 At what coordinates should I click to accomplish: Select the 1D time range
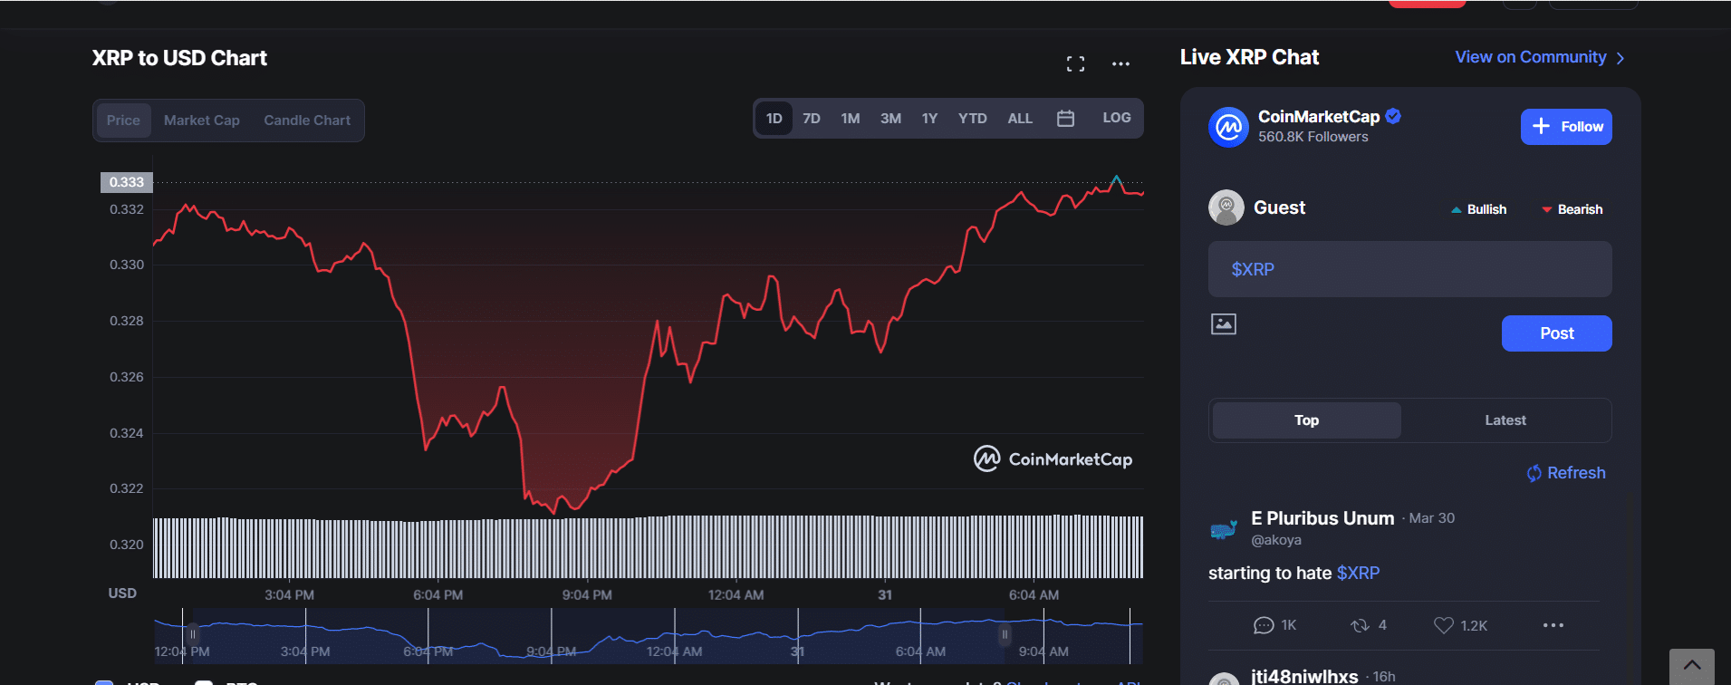(774, 119)
